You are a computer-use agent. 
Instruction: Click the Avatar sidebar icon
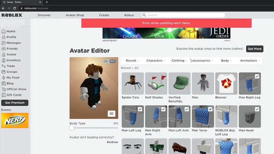click(x=3, y=54)
